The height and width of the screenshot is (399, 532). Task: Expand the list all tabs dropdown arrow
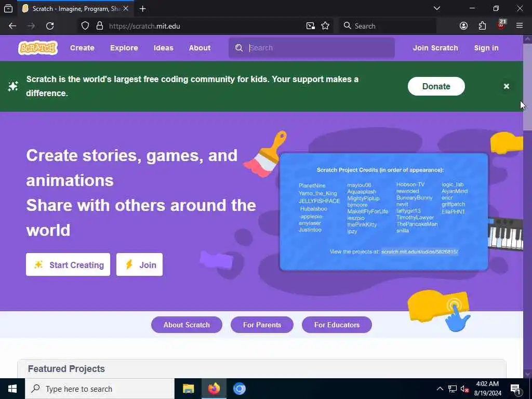[436, 8]
